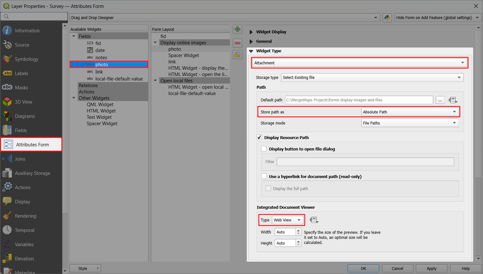483x274 pixels.
Task: Increase the viewer Width using its stepper
Action: (298, 230)
